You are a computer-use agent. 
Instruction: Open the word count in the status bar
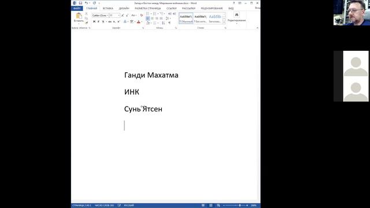[x=104, y=206]
